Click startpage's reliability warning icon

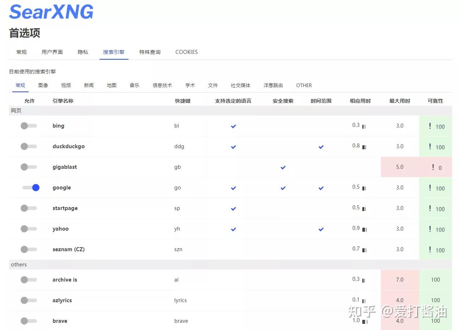click(430, 208)
